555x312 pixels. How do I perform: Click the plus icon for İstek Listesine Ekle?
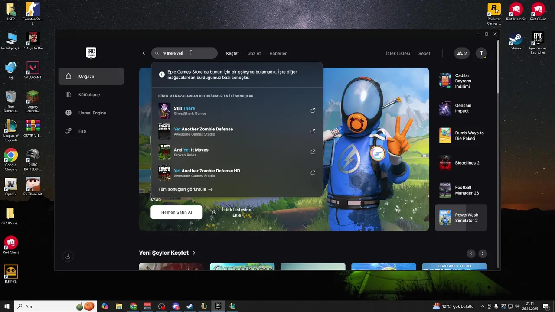214,212
